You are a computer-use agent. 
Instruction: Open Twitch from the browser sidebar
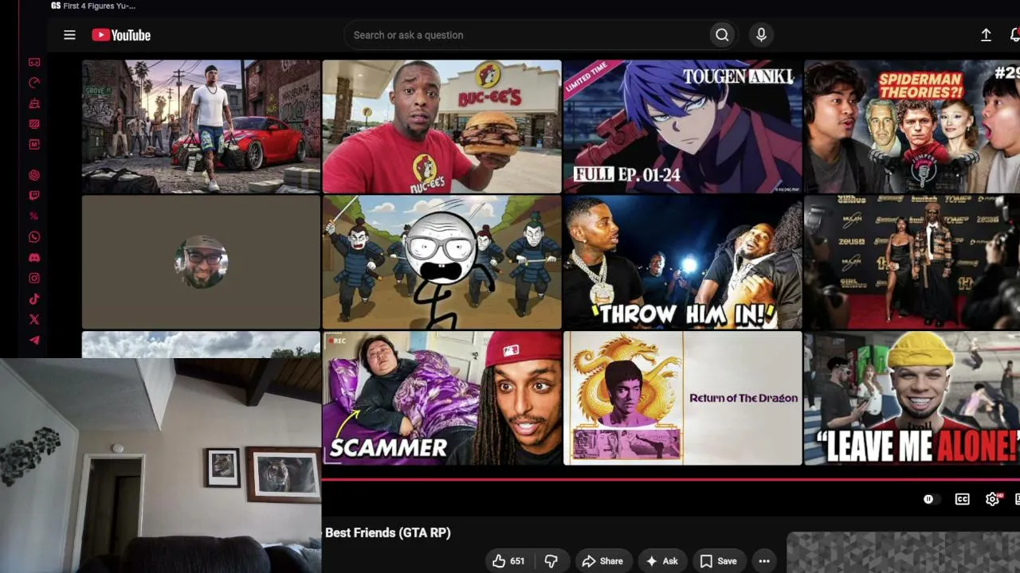pyautogui.click(x=34, y=196)
